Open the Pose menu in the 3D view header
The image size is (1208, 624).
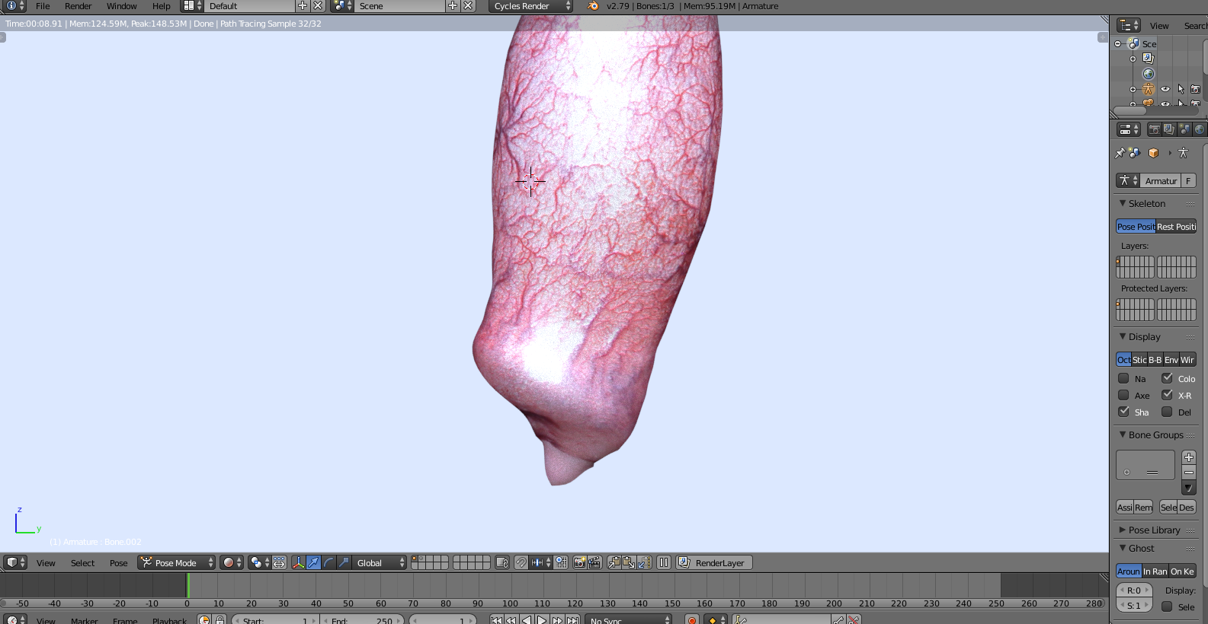point(119,563)
